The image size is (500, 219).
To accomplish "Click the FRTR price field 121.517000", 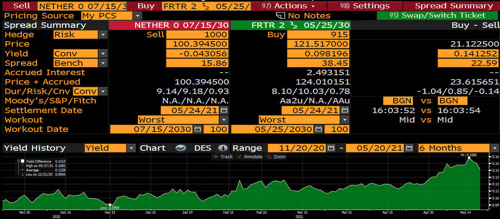I will [318, 44].
